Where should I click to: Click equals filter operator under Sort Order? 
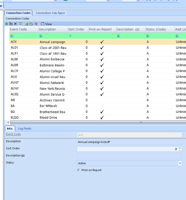pyautogui.click(x=70, y=36)
